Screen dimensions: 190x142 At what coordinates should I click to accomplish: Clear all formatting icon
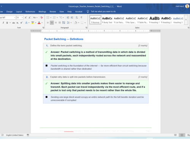coord(41,17)
